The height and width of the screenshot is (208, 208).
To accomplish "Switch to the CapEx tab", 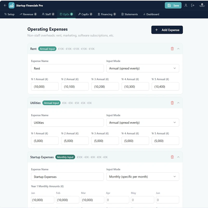I will [x=85, y=14].
